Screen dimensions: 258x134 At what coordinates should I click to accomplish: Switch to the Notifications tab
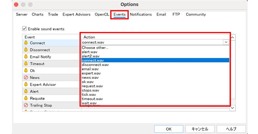(141, 14)
